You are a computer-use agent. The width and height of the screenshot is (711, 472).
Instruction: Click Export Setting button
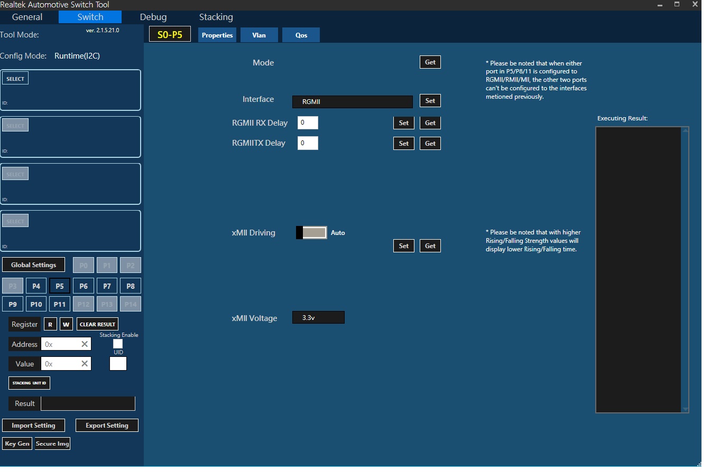pos(107,426)
